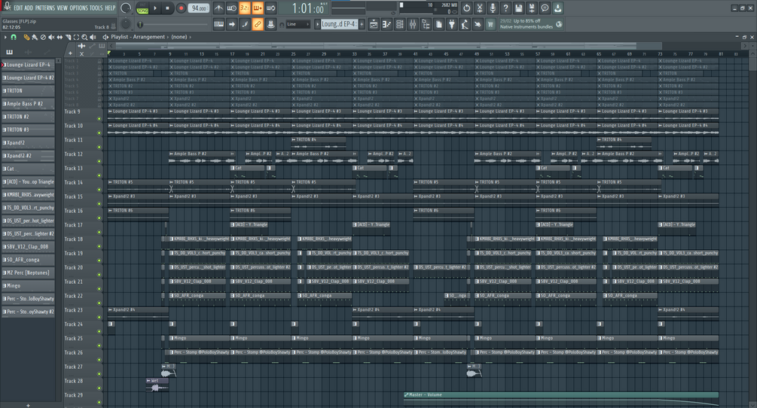
Task: Toggle the 3-2-1 countdown before recording
Action: tap(245, 8)
